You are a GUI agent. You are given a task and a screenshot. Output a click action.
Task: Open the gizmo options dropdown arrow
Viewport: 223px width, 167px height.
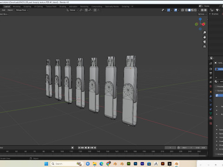pos(171,10)
